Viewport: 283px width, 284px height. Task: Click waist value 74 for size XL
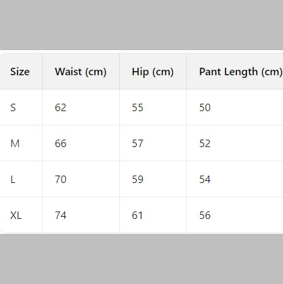(60, 216)
